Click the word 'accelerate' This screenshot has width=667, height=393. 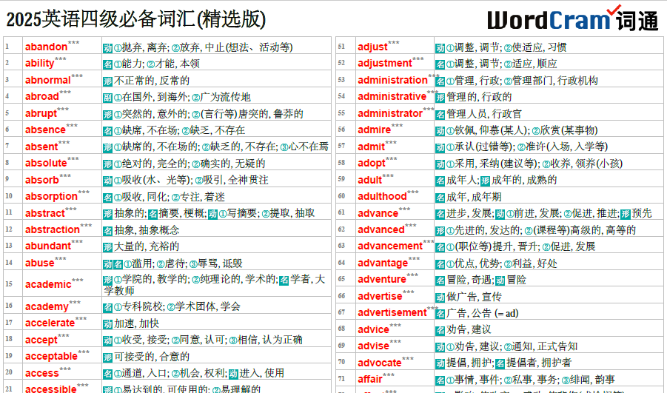tap(50, 323)
